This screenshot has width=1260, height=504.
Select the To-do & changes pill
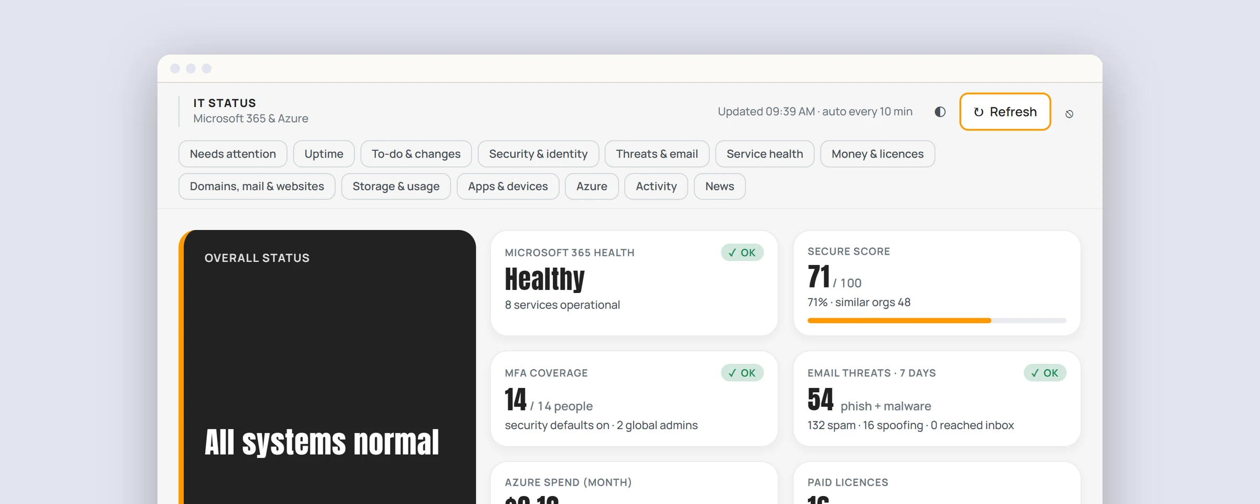(x=416, y=154)
